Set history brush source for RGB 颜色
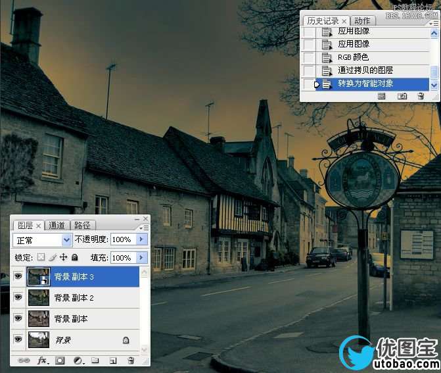This screenshot has height=373, width=441. point(310,57)
